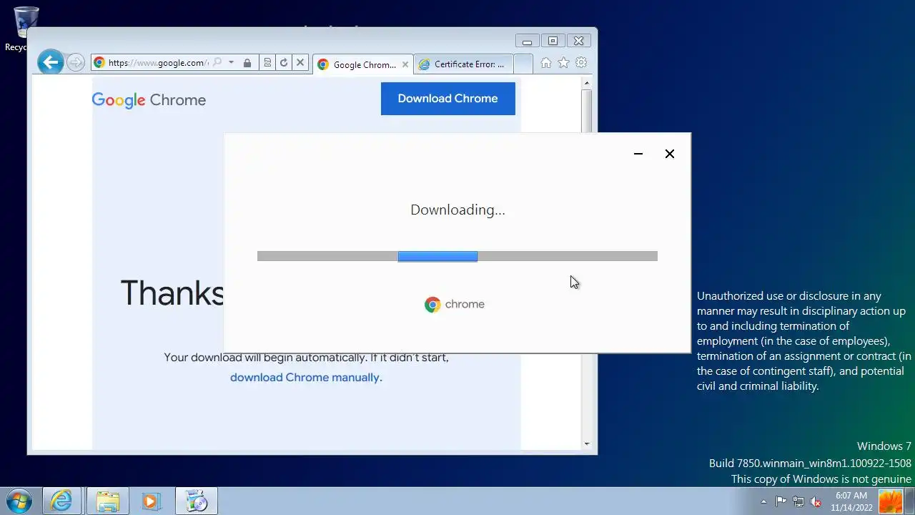Open the address bar autocomplete dropdown arrow
The image size is (915, 515).
click(x=231, y=63)
